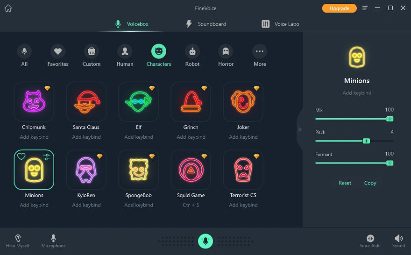
Task: Choose the KyloRen voice effect
Action: [86, 170]
